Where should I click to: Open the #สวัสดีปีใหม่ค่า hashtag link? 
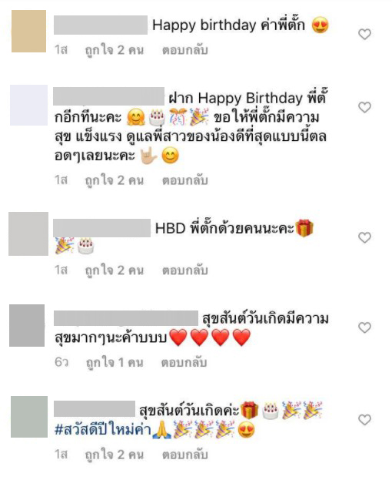pyautogui.click(x=103, y=429)
